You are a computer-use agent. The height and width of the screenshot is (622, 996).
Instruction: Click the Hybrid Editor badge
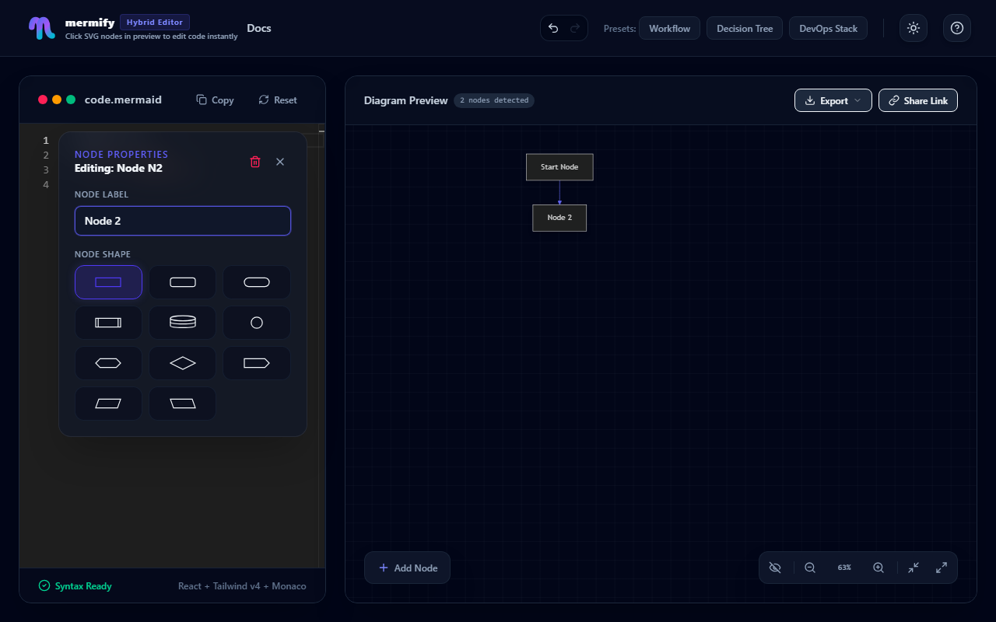coord(155,23)
